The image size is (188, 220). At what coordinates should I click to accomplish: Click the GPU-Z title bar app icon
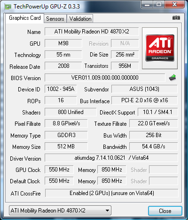click(8, 7)
